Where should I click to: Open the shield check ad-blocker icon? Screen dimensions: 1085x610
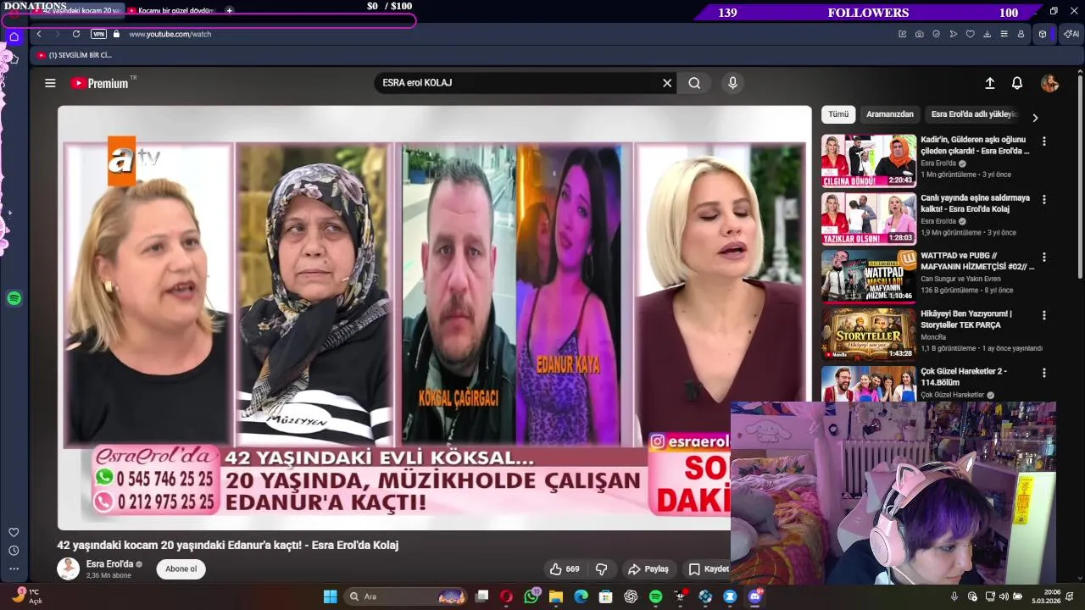(x=937, y=34)
